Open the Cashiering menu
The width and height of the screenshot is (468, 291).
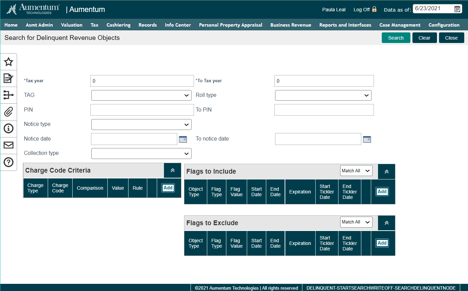pyautogui.click(x=118, y=25)
